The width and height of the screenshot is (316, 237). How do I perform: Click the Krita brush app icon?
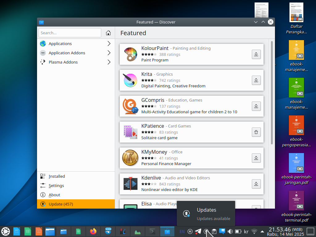(x=131, y=80)
